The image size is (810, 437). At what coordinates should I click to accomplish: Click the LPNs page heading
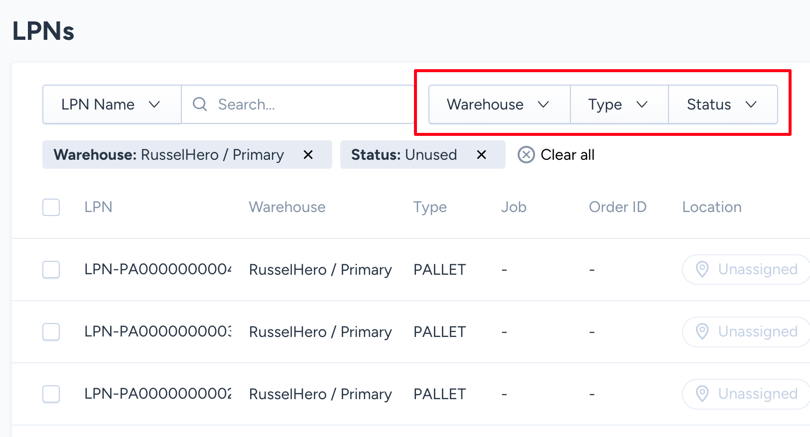(43, 31)
